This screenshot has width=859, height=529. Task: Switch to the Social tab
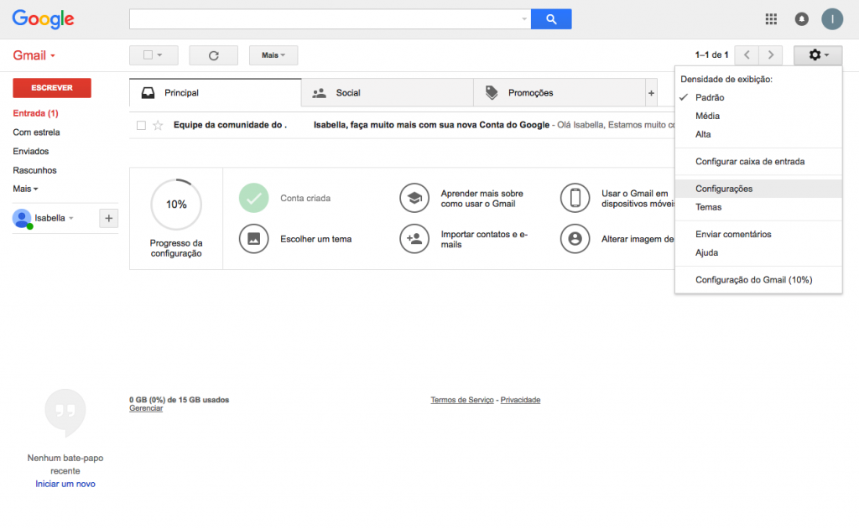[388, 93]
